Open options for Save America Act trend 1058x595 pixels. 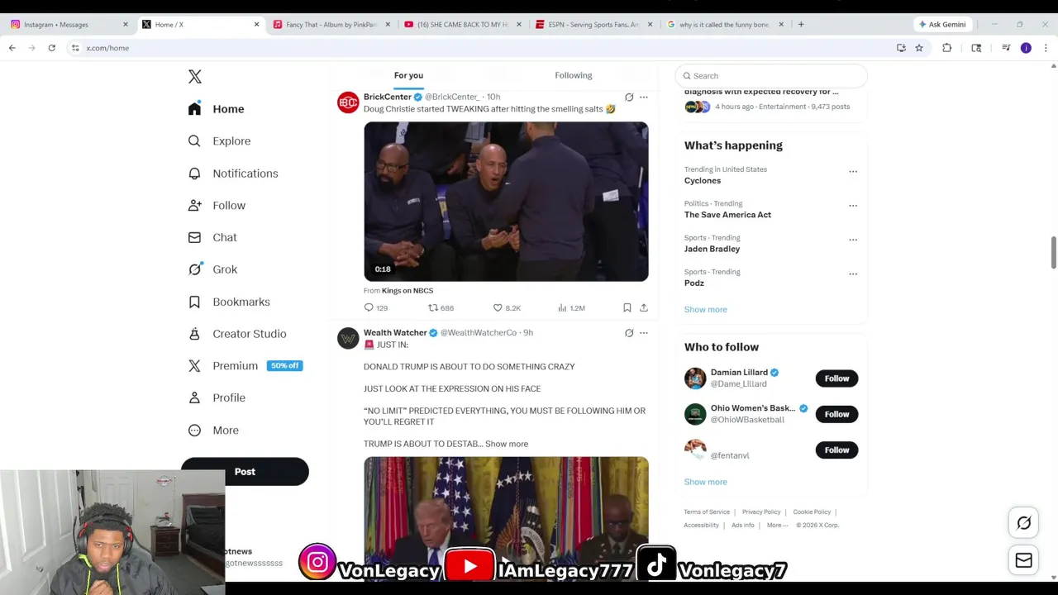853,206
